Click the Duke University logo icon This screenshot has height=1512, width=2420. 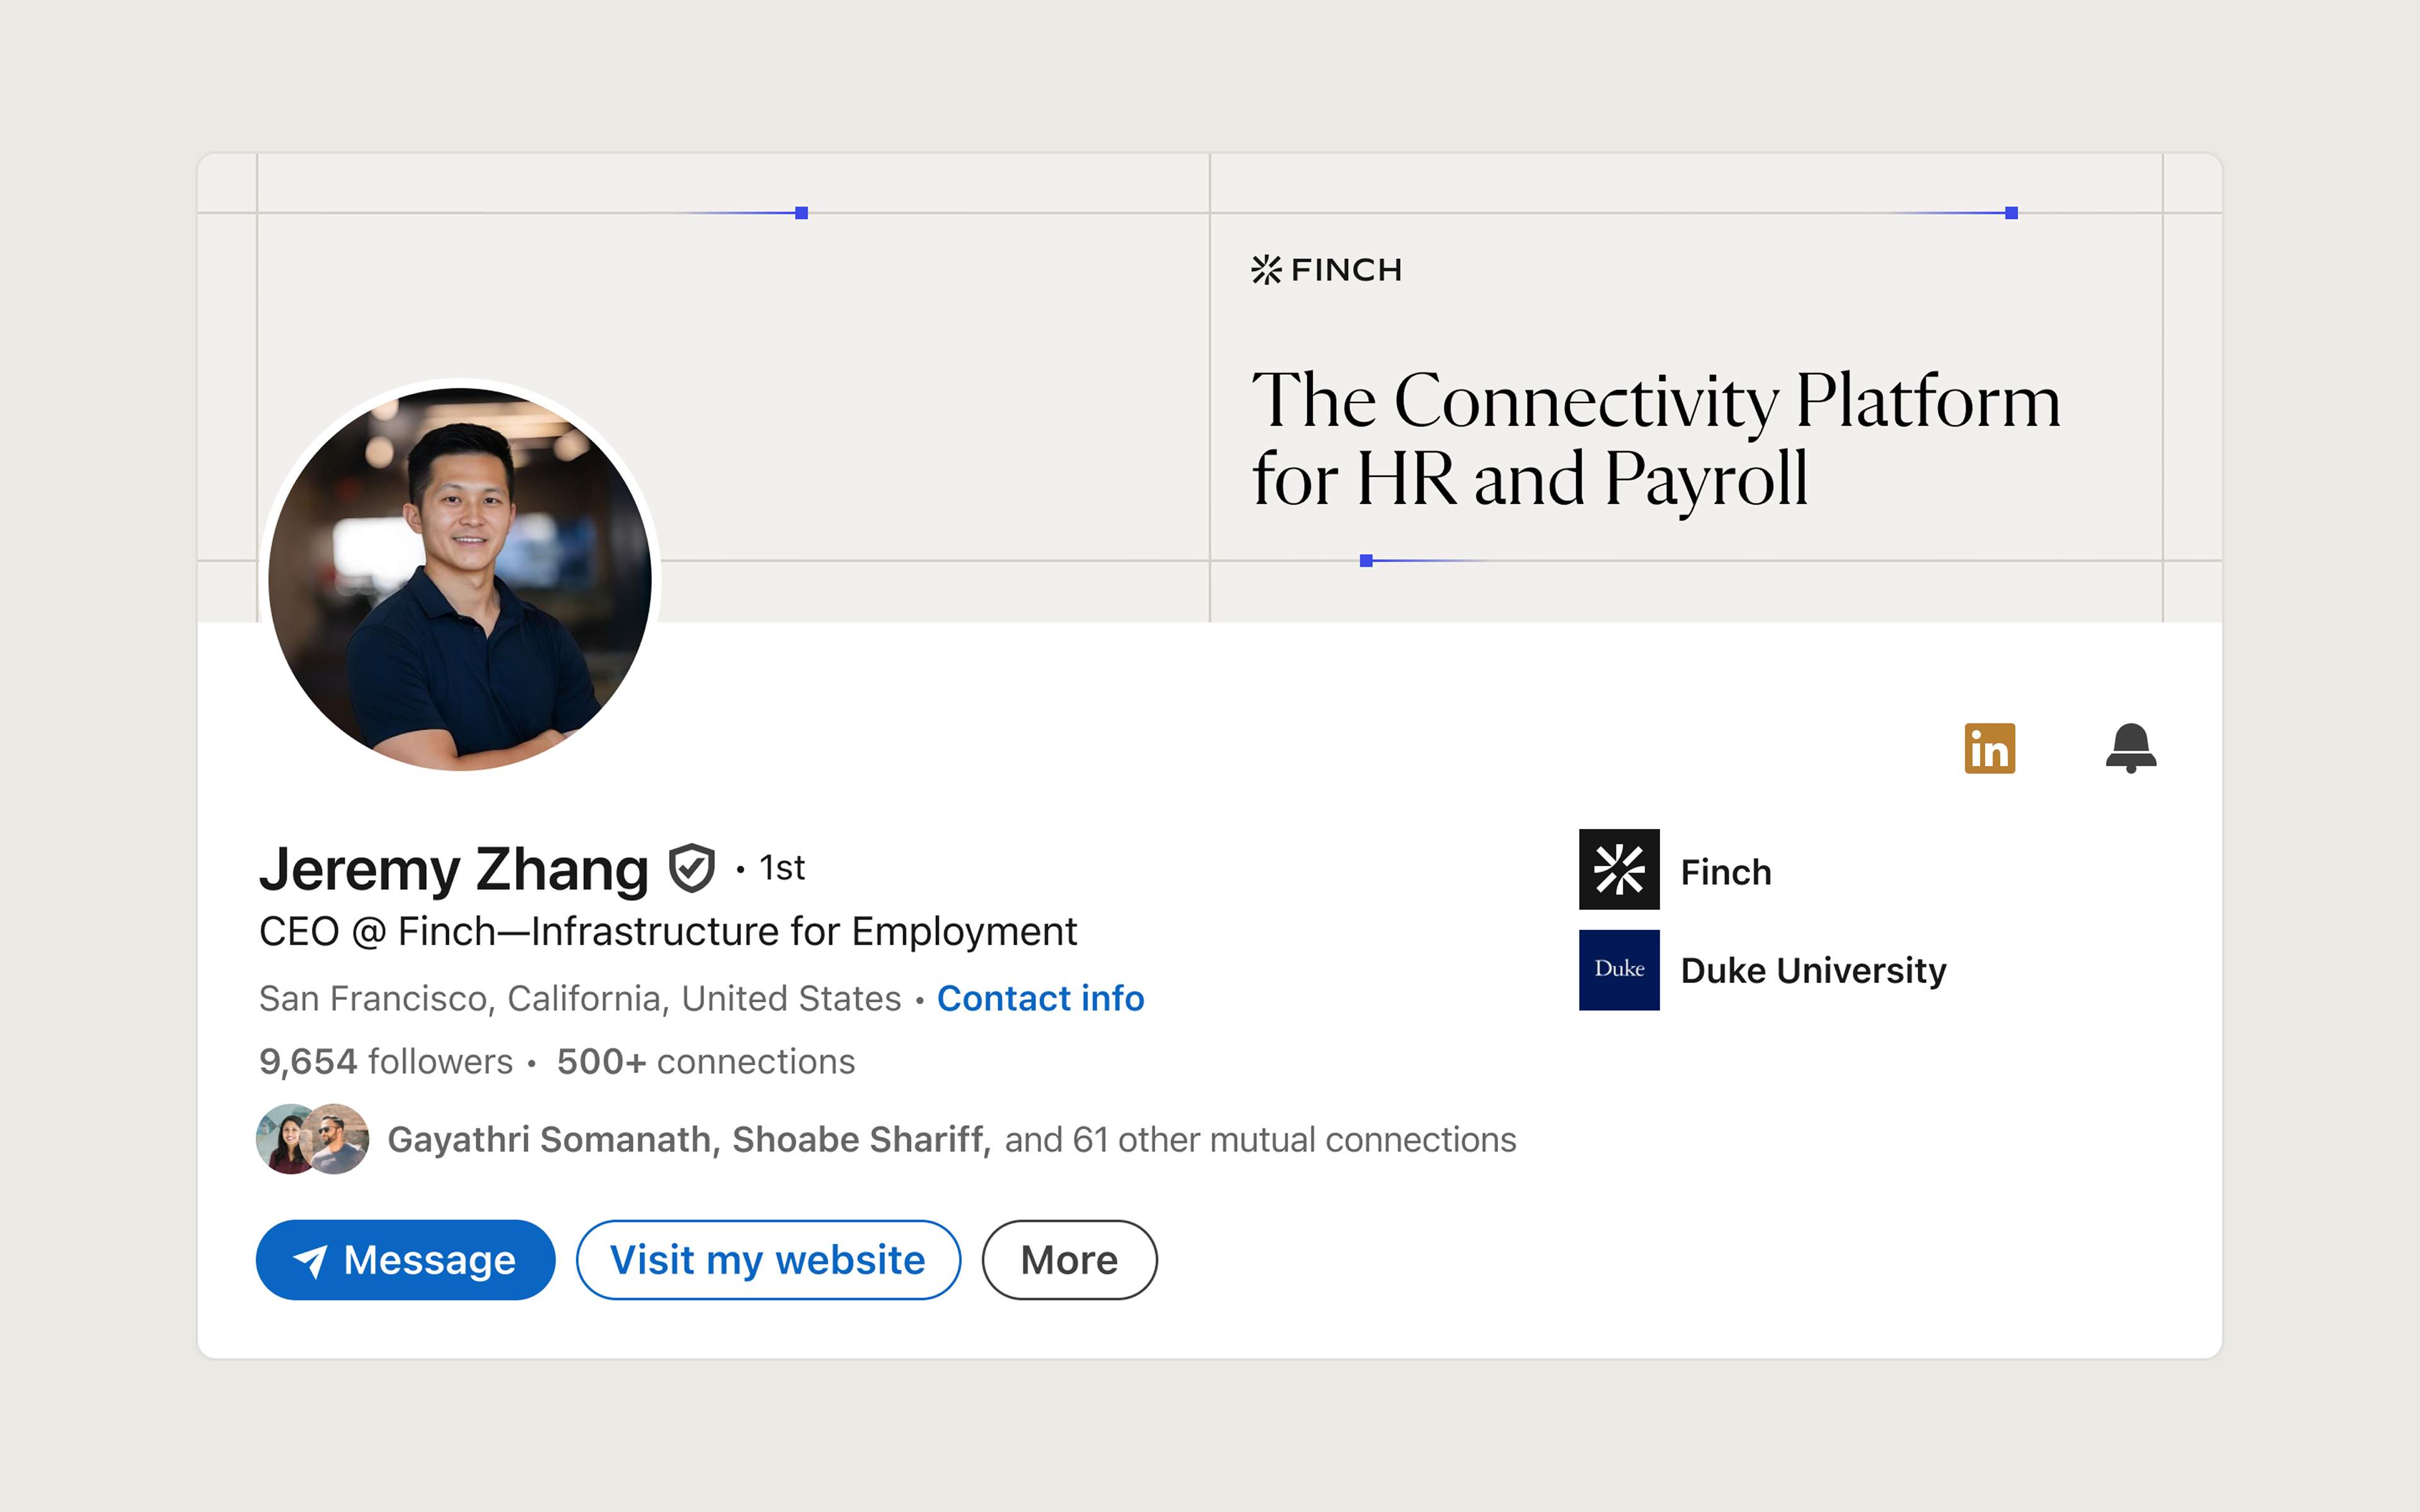pyautogui.click(x=1619, y=970)
